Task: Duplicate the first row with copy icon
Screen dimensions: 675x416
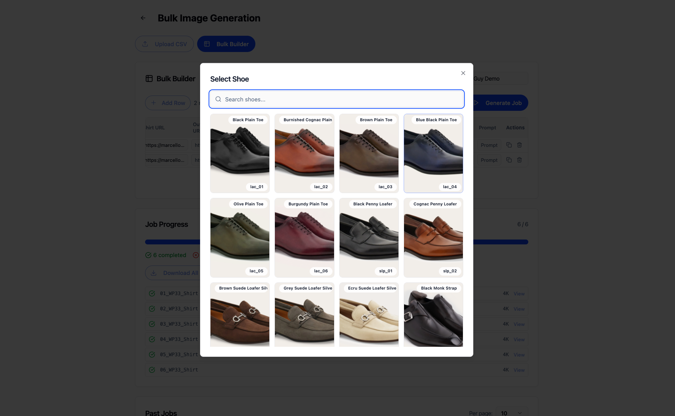Action: click(509, 145)
